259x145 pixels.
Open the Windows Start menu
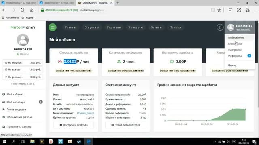pos(4,141)
